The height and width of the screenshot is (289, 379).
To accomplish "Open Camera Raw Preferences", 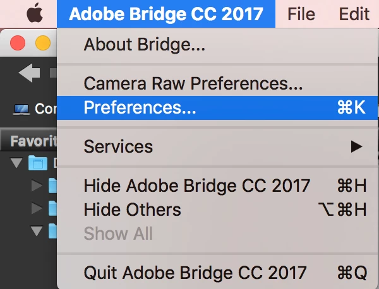I will click(x=193, y=83).
